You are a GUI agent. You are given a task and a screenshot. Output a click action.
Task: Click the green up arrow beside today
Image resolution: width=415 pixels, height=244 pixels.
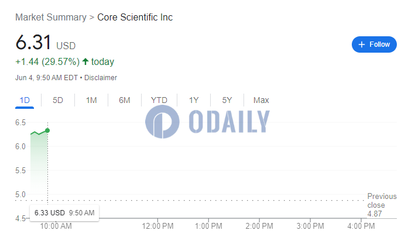click(85, 61)
